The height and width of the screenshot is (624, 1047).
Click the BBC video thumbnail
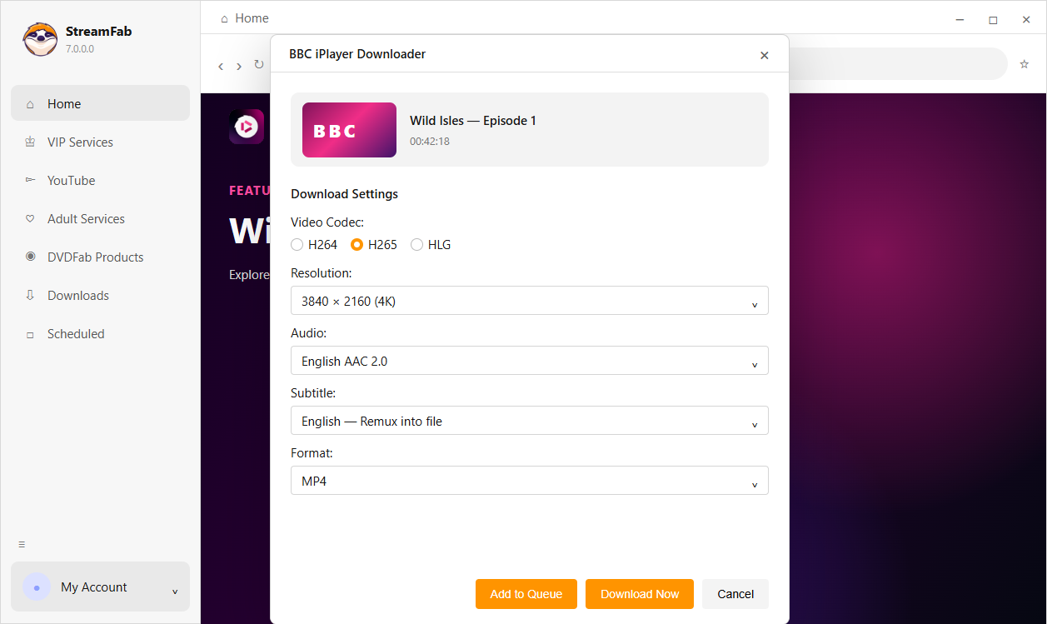[349, 130]
